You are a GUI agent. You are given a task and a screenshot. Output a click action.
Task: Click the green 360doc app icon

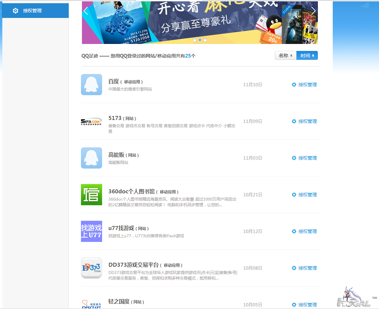[92, 195]
